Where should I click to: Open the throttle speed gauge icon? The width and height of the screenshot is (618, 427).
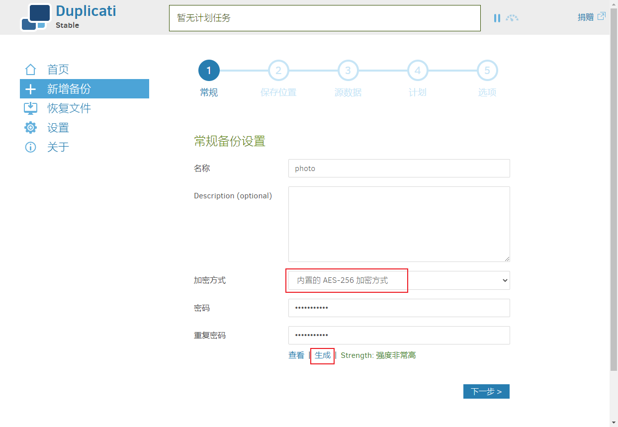pos(512,18)
